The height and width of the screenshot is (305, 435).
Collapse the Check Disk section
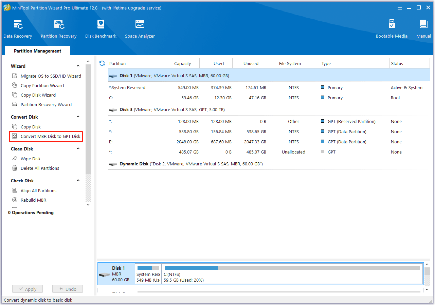[78, 181]
